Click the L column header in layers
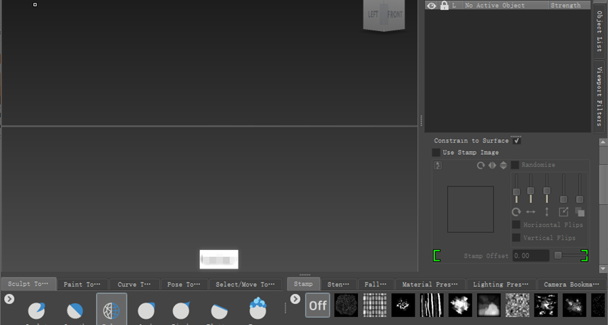The image size is (608, 325). click(455, 5)
